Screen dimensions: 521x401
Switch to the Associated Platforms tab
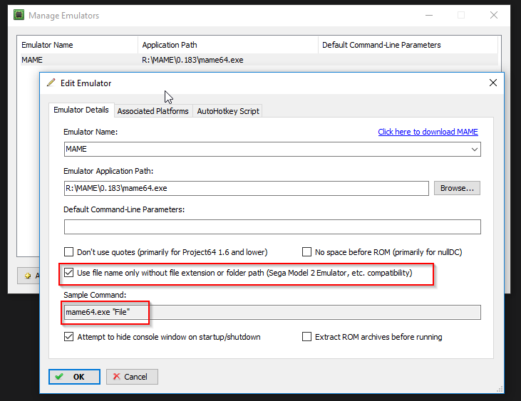pyautogui.click(x=153, y=111)
